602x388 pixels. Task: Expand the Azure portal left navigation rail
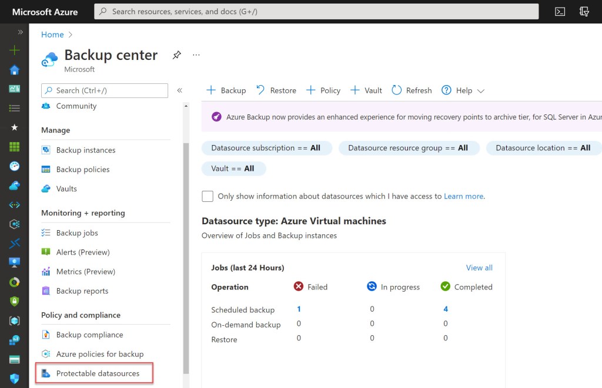pyautogui.click(x=20, y=32)
